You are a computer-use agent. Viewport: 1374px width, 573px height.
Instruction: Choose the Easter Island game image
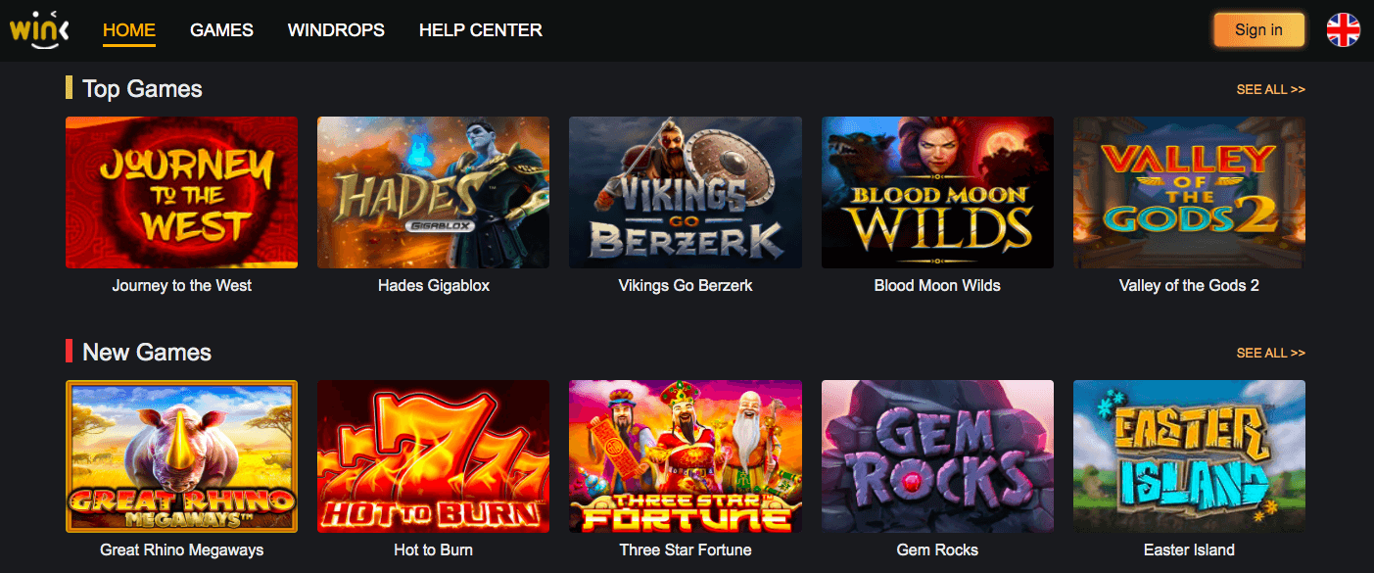coord(1189,456)
